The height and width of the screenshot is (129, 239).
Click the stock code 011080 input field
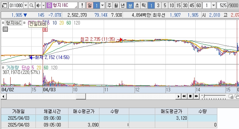[x=16, y=5]
